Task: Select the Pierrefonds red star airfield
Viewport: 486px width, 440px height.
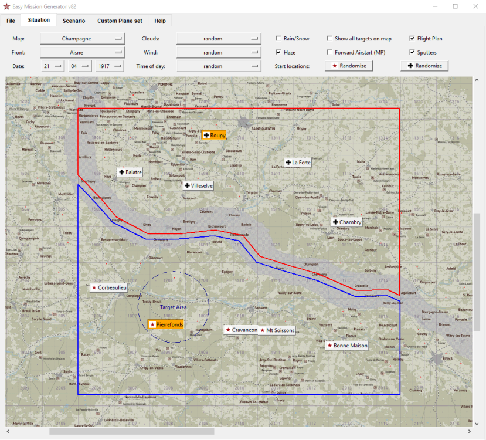Action: click(166, 324)
